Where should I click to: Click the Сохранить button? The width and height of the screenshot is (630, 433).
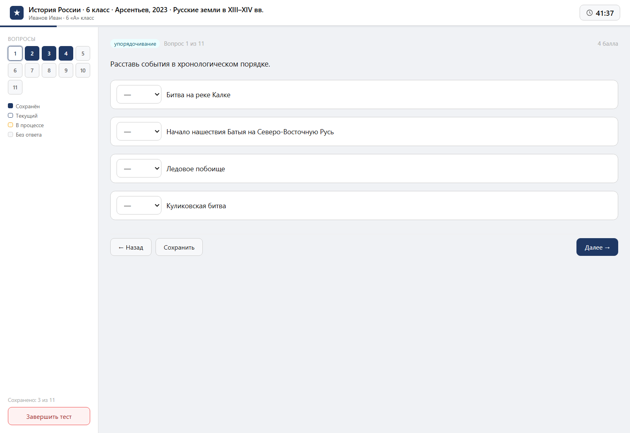[179, 247]
